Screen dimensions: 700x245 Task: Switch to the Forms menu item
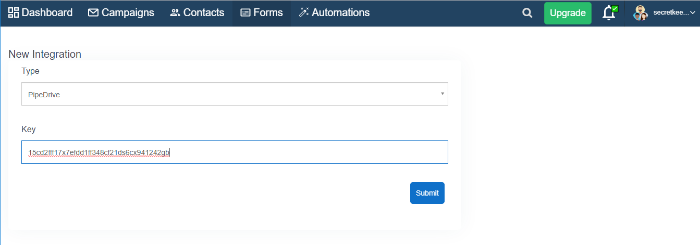tap(262, 12)
